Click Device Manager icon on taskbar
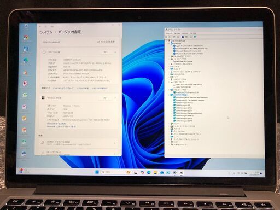Image resolution: width=280 pixels, height=210 pixels. [181, 173]
